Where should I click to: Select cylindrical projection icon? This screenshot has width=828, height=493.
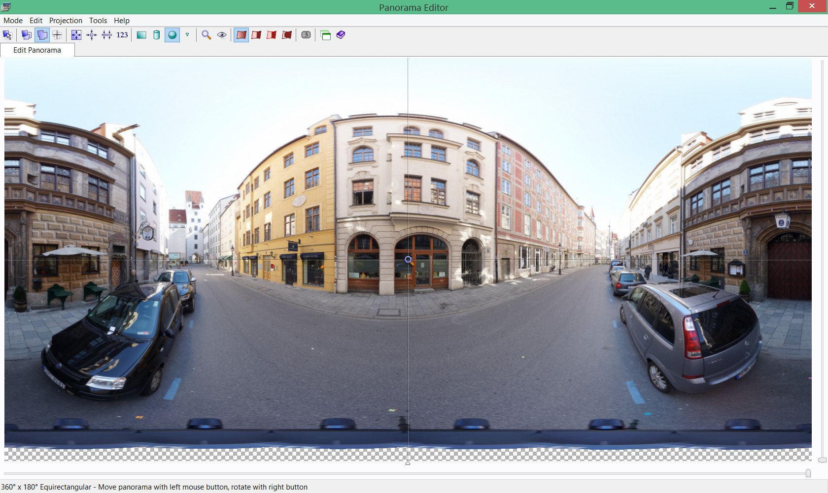pos(157,35)
